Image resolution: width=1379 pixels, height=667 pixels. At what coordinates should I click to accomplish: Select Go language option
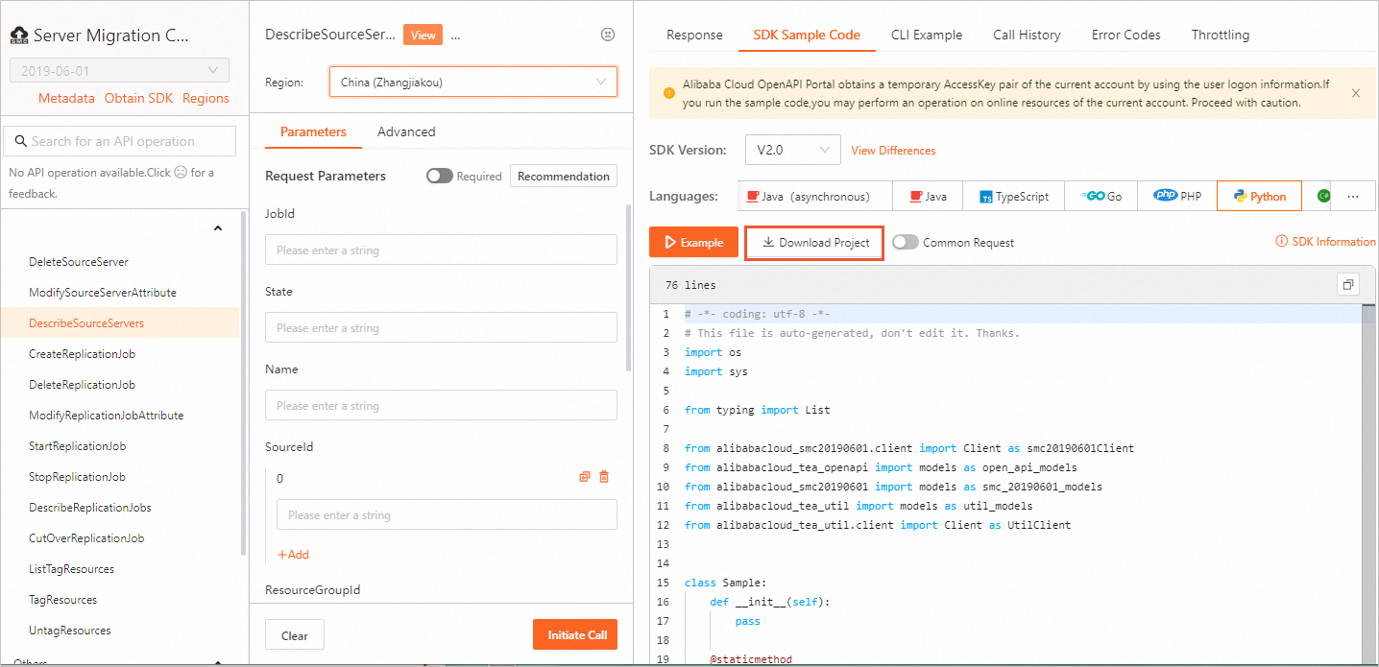1101,196
